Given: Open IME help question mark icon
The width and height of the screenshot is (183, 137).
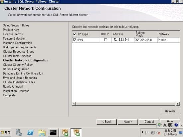Looking at the screenshot, I should tap(176, 125).
